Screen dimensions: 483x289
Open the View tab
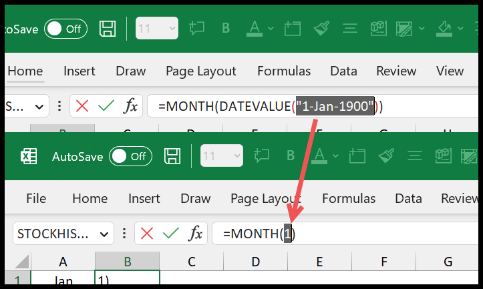450,71
